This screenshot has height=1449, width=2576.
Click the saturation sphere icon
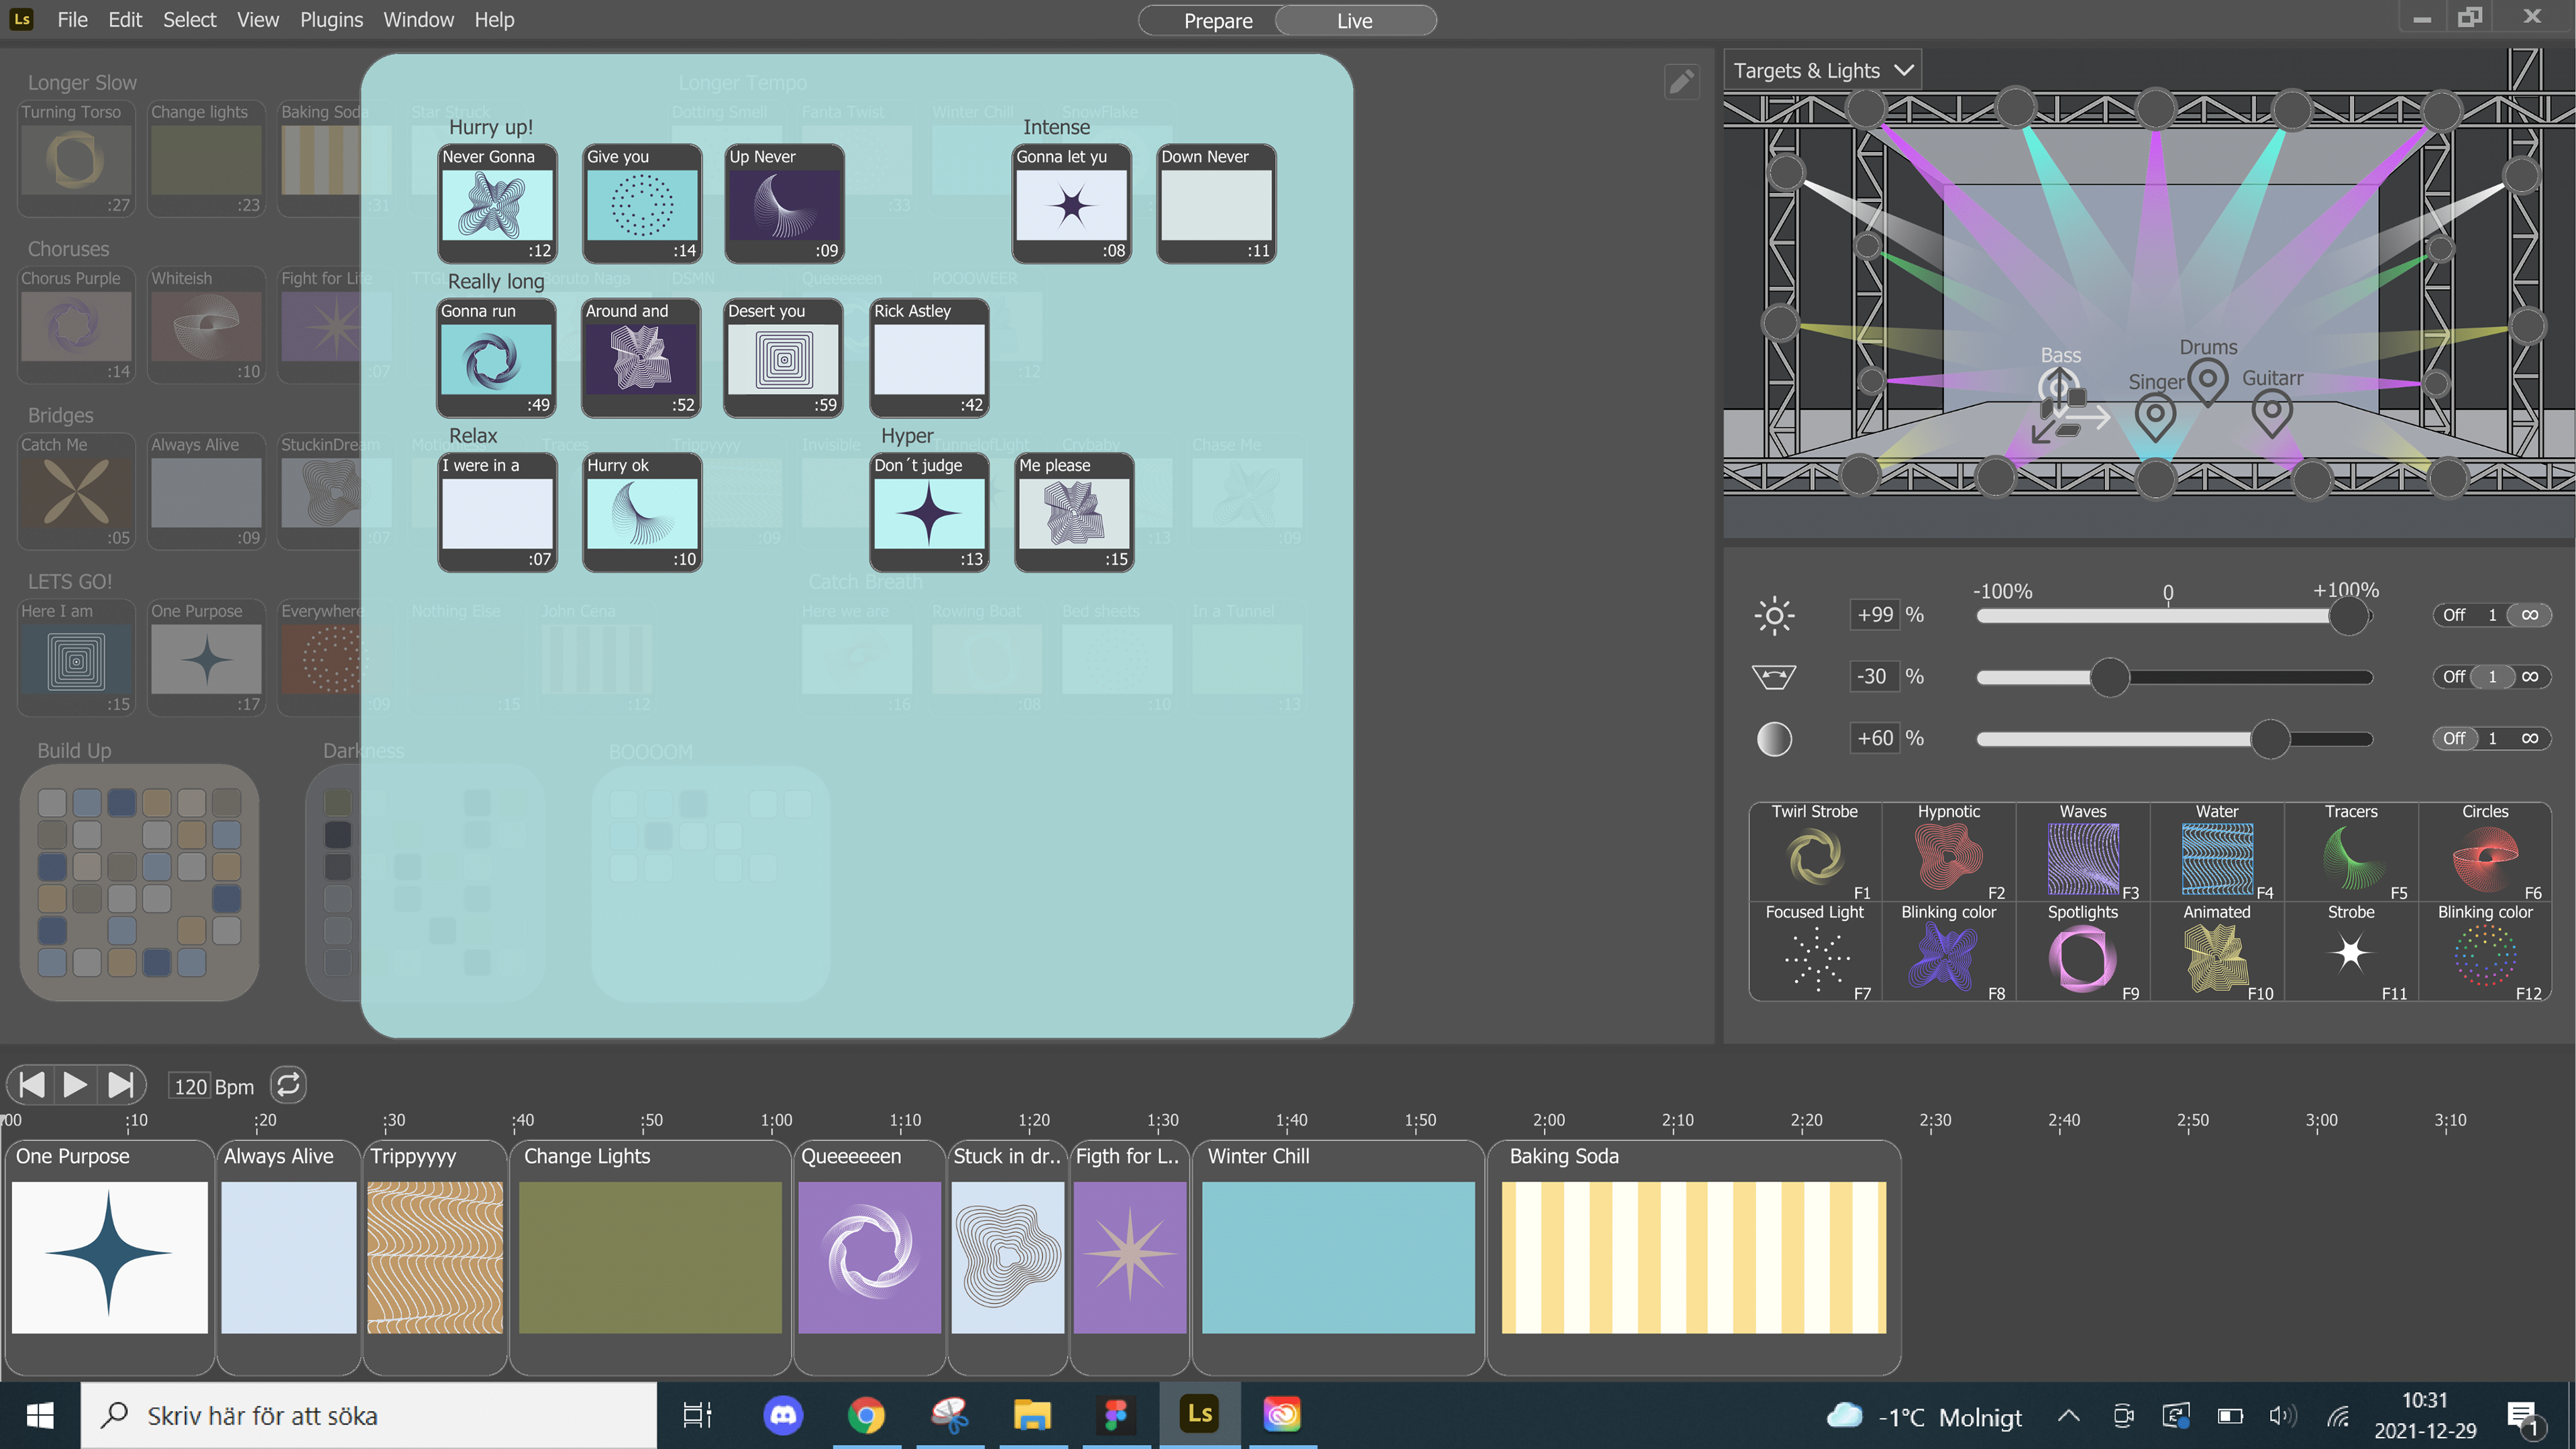[x=1774, y=739]
